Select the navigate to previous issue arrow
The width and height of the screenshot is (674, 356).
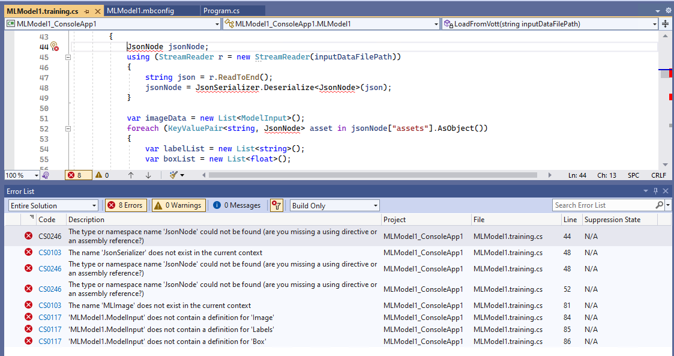coord(130,175)
